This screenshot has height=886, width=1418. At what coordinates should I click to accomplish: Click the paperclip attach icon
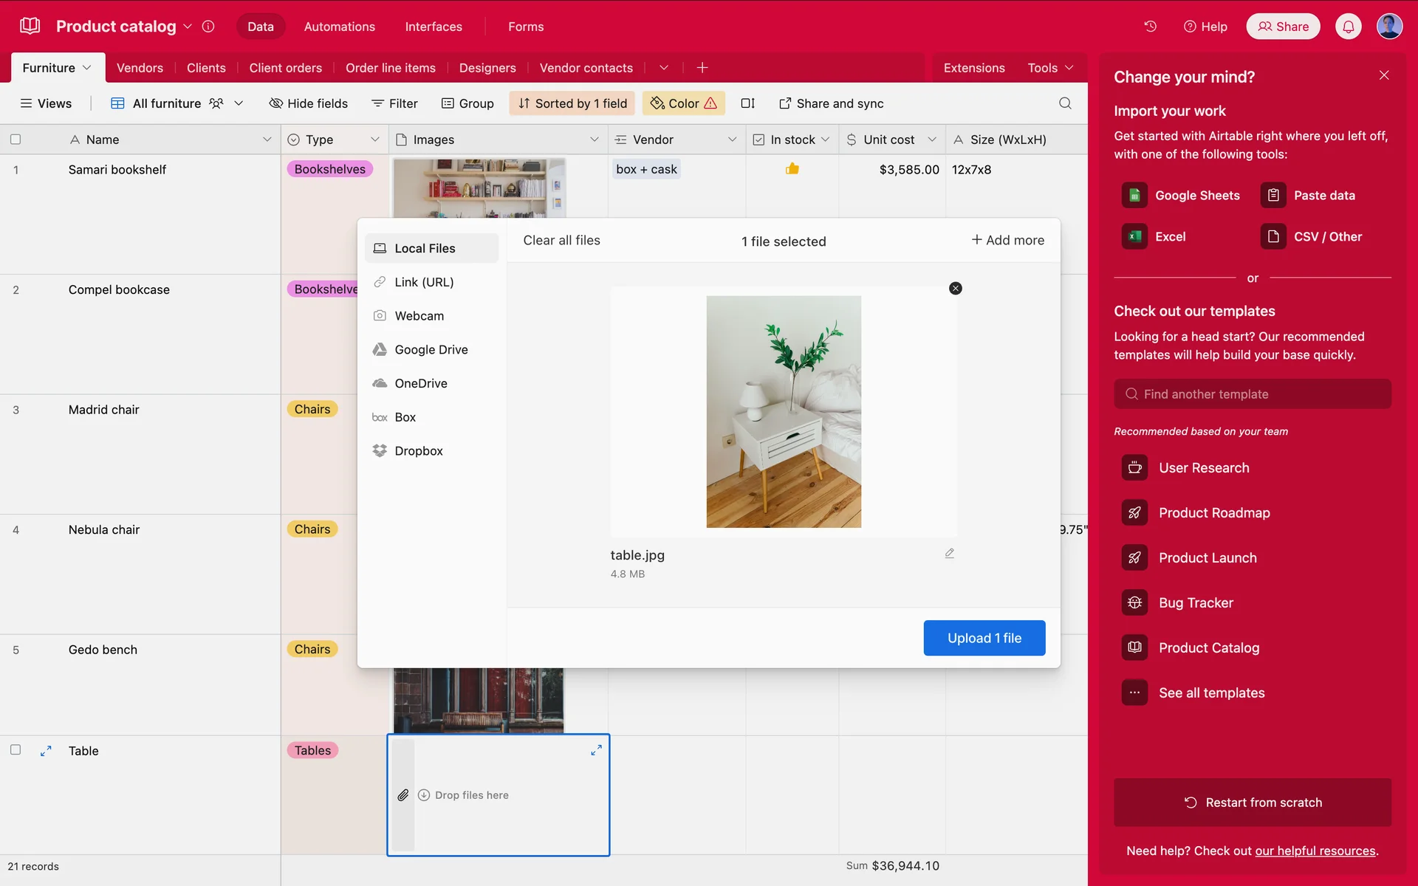(x=403, y=795)
